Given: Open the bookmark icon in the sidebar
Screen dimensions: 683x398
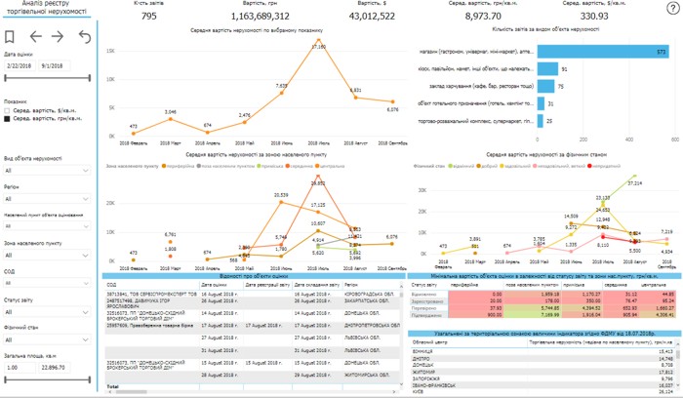Looking at the screenshot, I should [10, 36].
